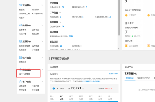This screenshot has width=155, height=102.
Task: Open 业务专区 link
Action: point(35,30)
